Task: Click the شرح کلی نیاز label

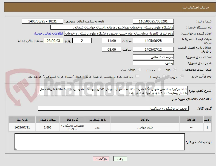Action: [x=200, y=91]
